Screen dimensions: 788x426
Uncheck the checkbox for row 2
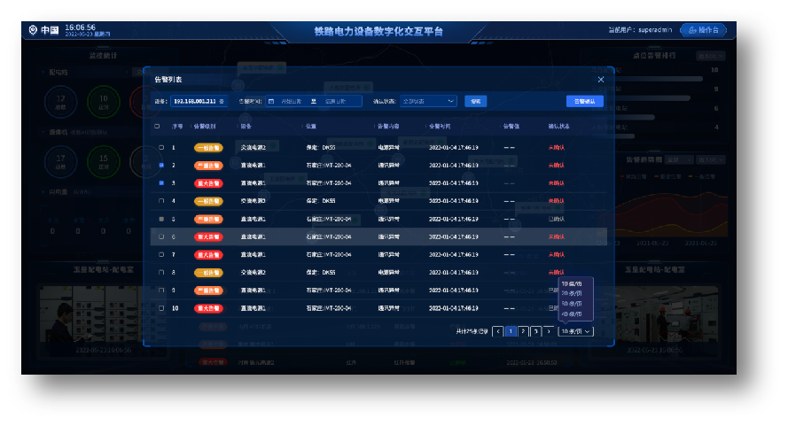(161, 166)
